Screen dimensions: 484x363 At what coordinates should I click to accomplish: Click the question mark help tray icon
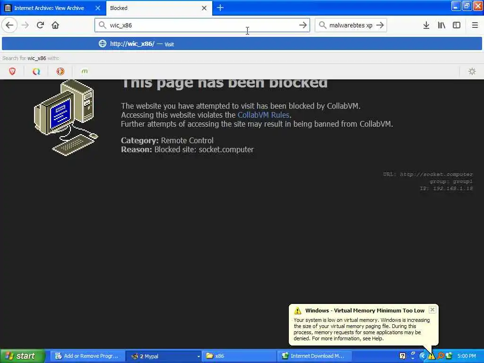402,356
